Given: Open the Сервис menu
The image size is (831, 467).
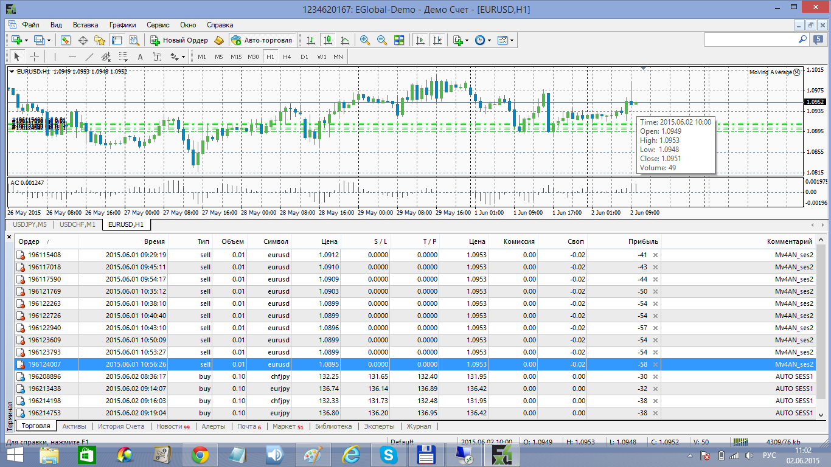Looking at the screenshot, I should point(158,25).
